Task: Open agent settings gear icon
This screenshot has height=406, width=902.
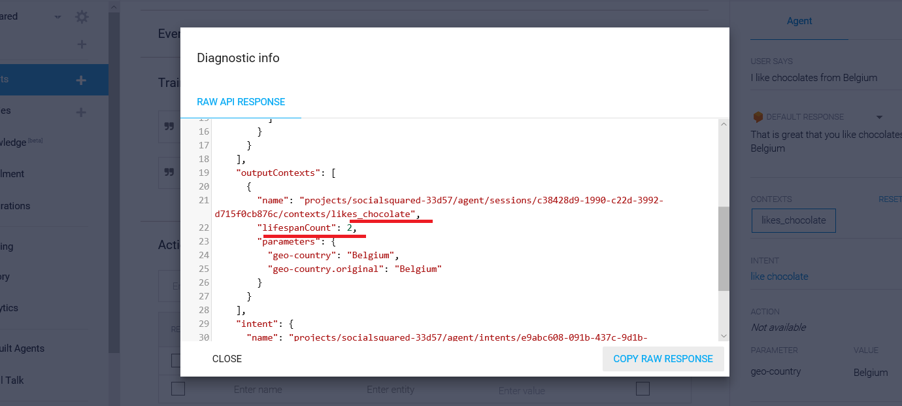Action: pyautogui.click(x=82, y=17)
